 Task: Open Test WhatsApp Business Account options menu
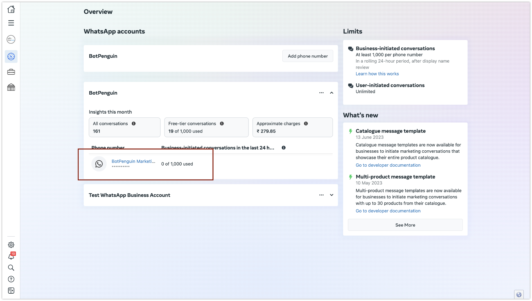click(321, 195)
